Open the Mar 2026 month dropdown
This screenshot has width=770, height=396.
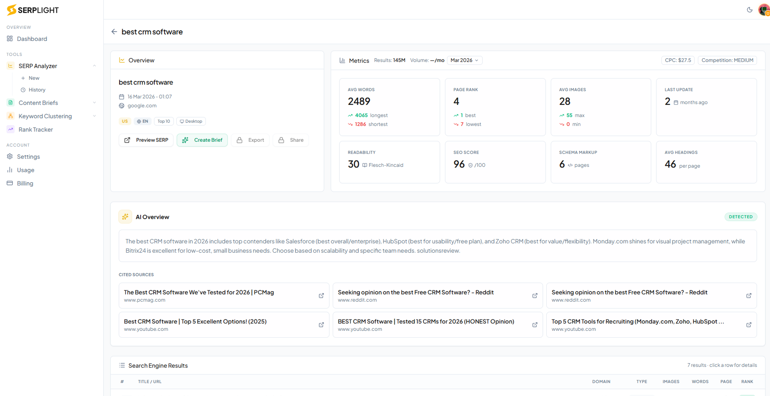464,60
